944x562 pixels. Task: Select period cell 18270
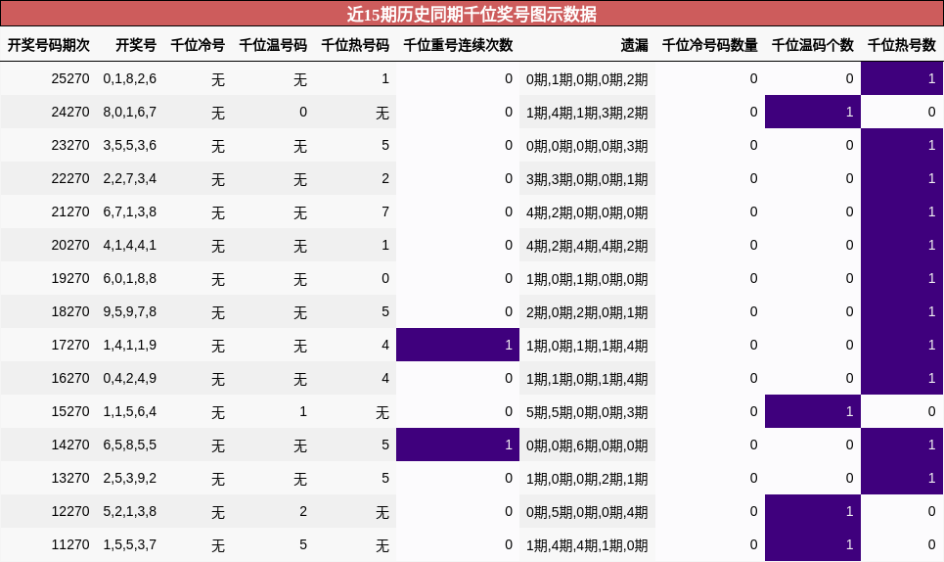click(x=69, y=312)
